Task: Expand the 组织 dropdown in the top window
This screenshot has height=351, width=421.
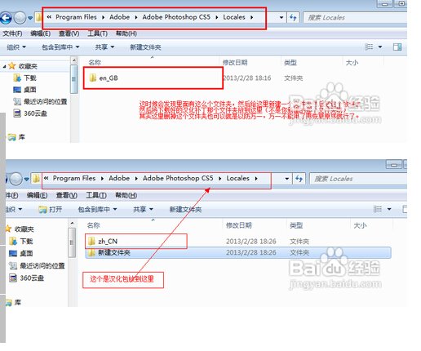Action: (x=16, y=47)
